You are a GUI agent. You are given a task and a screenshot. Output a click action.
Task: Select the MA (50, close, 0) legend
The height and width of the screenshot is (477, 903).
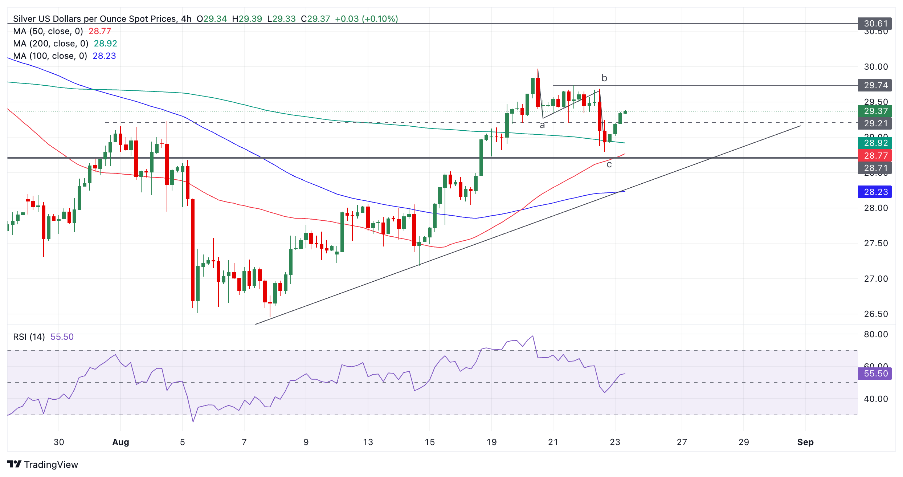(x=48, y=31)
